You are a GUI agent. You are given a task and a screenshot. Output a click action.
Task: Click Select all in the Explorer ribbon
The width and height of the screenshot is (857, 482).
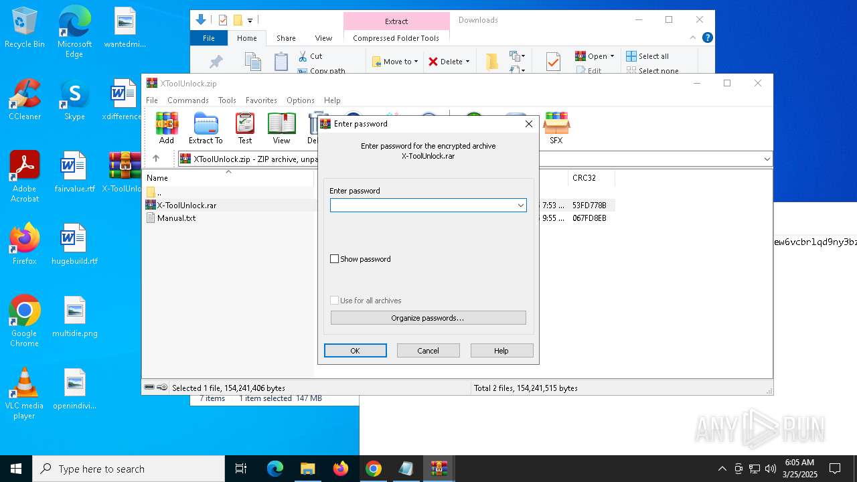(647, 56)
